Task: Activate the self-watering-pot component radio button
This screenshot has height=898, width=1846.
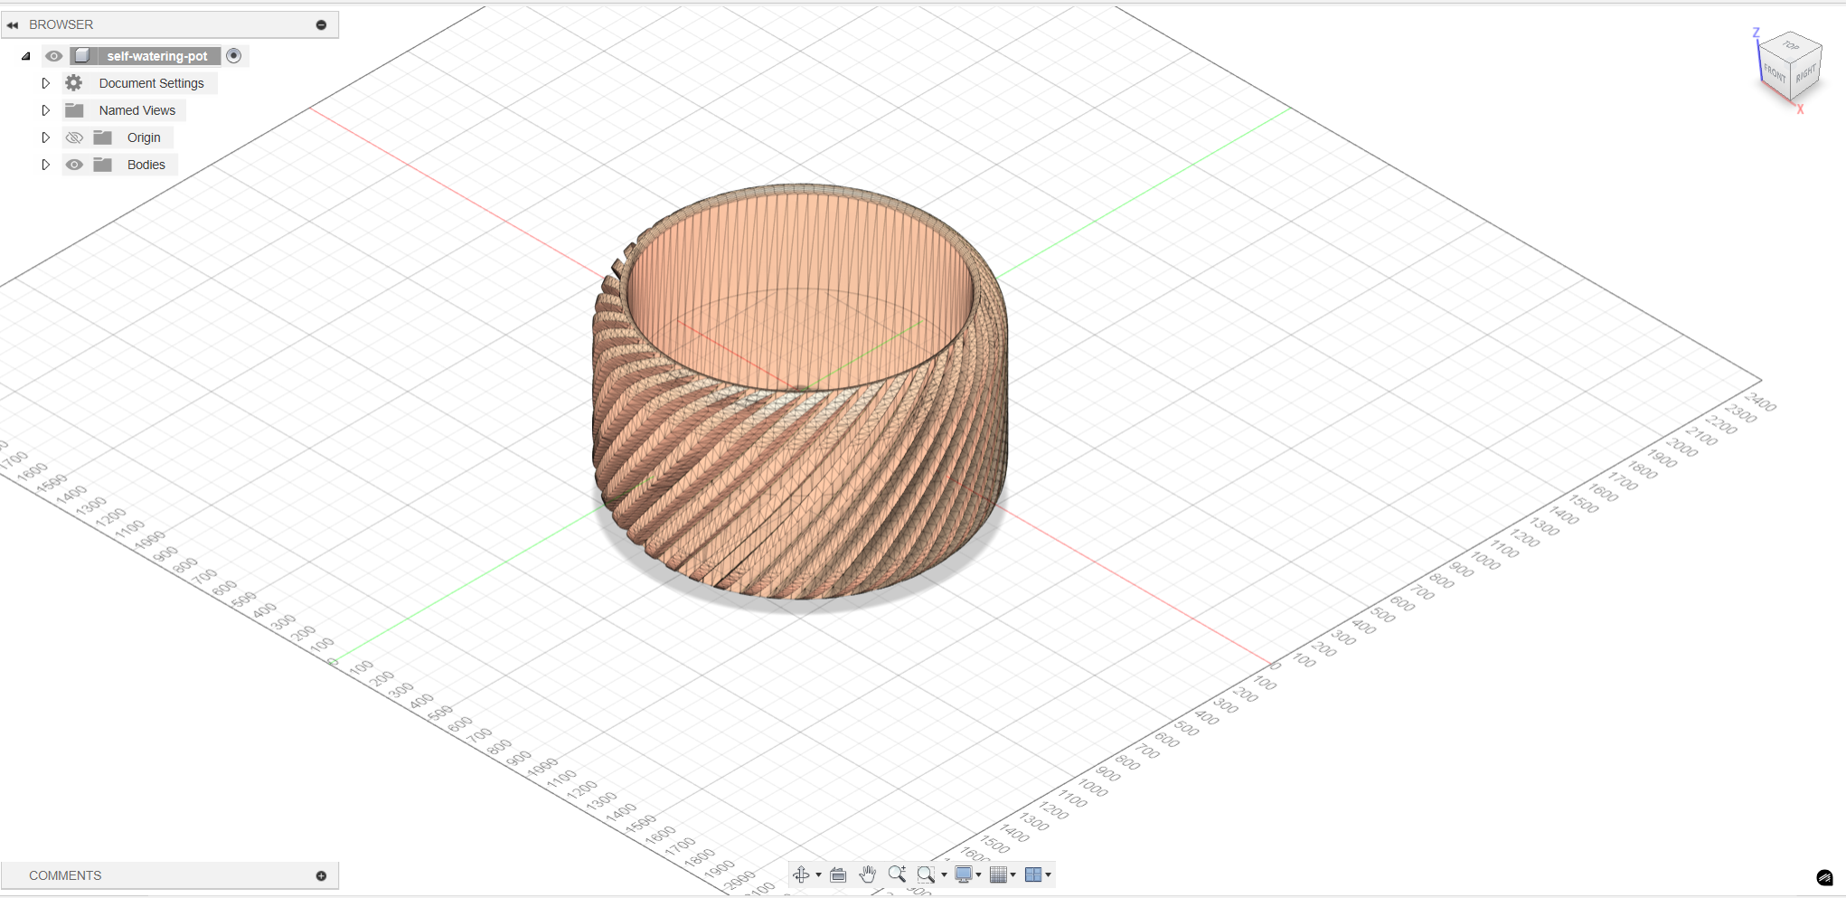Action: pos(234,56)
